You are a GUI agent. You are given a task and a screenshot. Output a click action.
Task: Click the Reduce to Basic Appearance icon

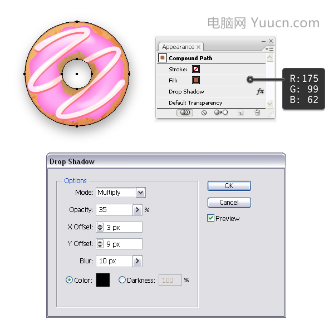(221, 112)
